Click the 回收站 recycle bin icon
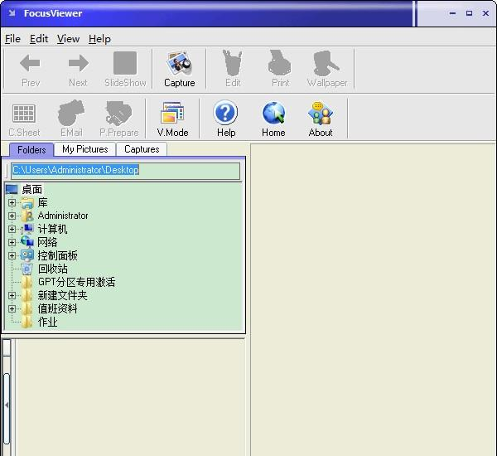 [27, 269]
